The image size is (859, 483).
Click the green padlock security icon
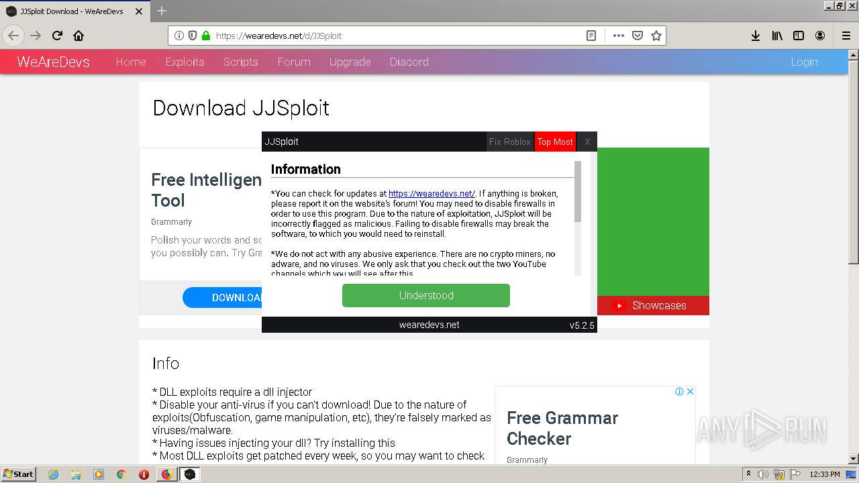coord(205,36)
